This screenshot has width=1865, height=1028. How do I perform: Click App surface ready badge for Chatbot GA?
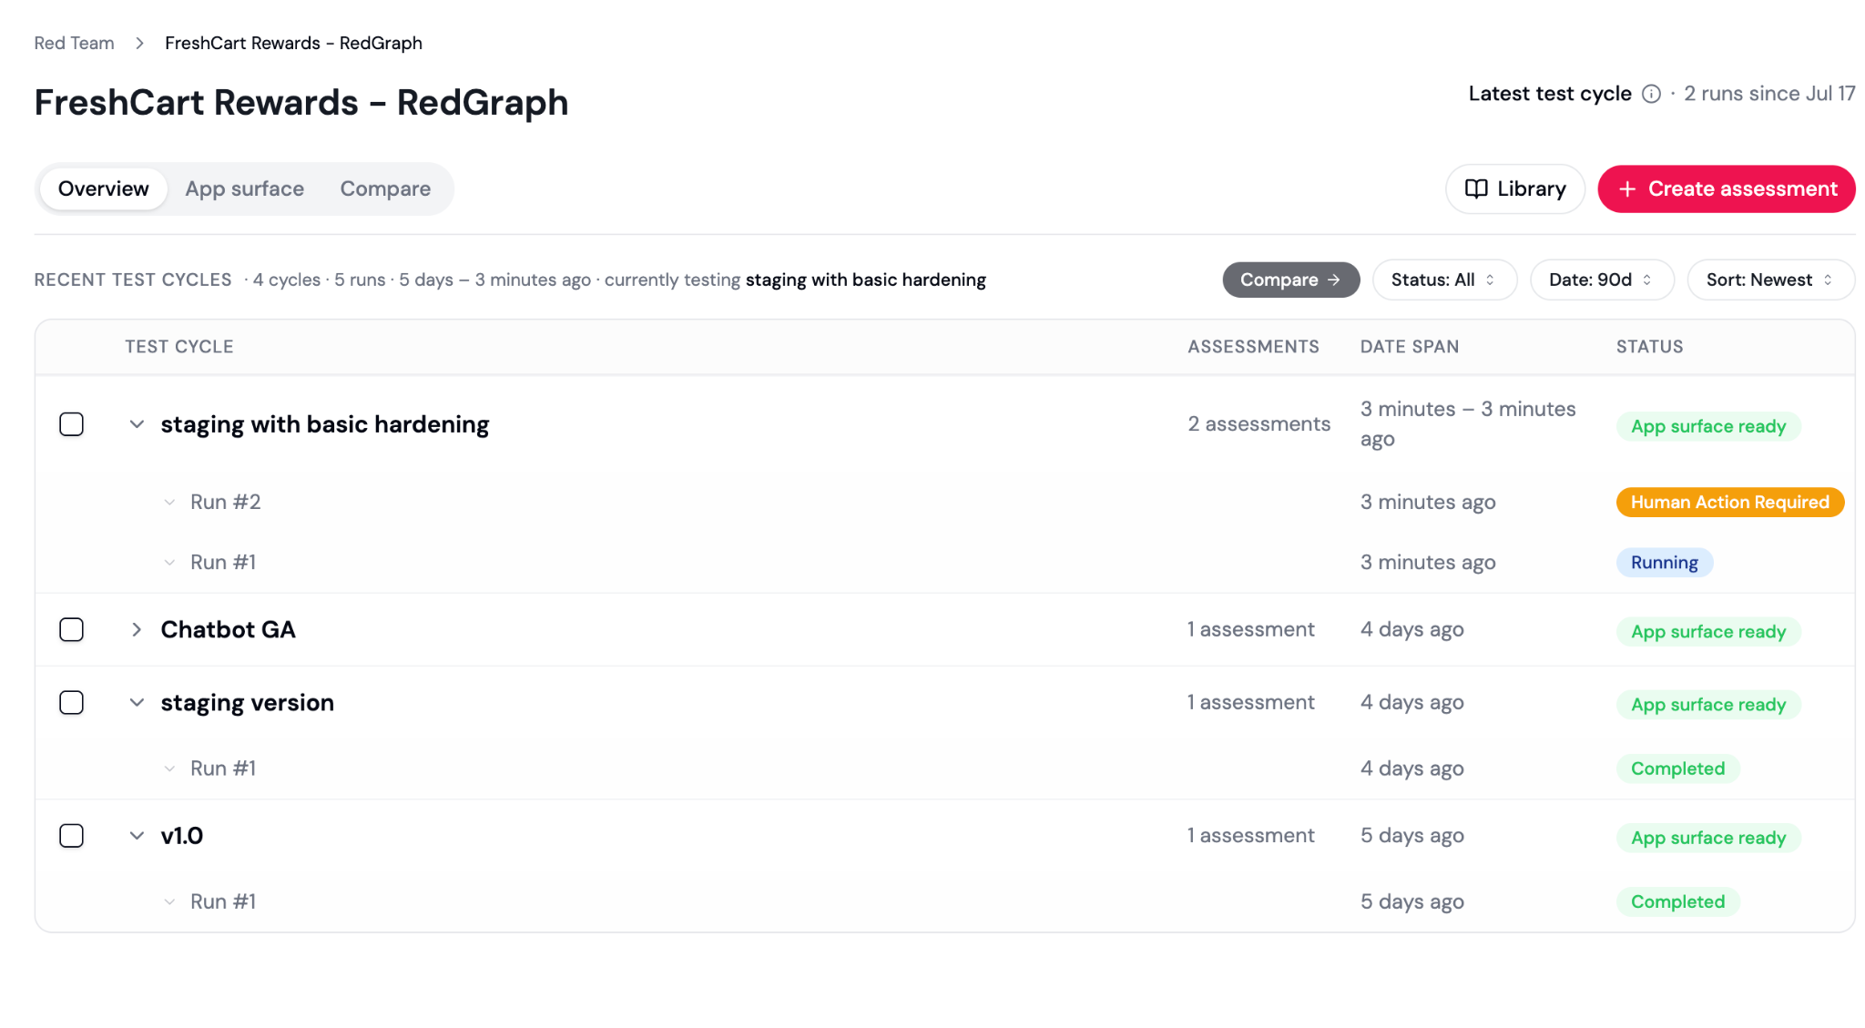pos(1708,632)
